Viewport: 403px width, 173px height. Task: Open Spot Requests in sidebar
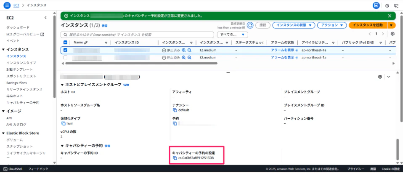point(21,76)
